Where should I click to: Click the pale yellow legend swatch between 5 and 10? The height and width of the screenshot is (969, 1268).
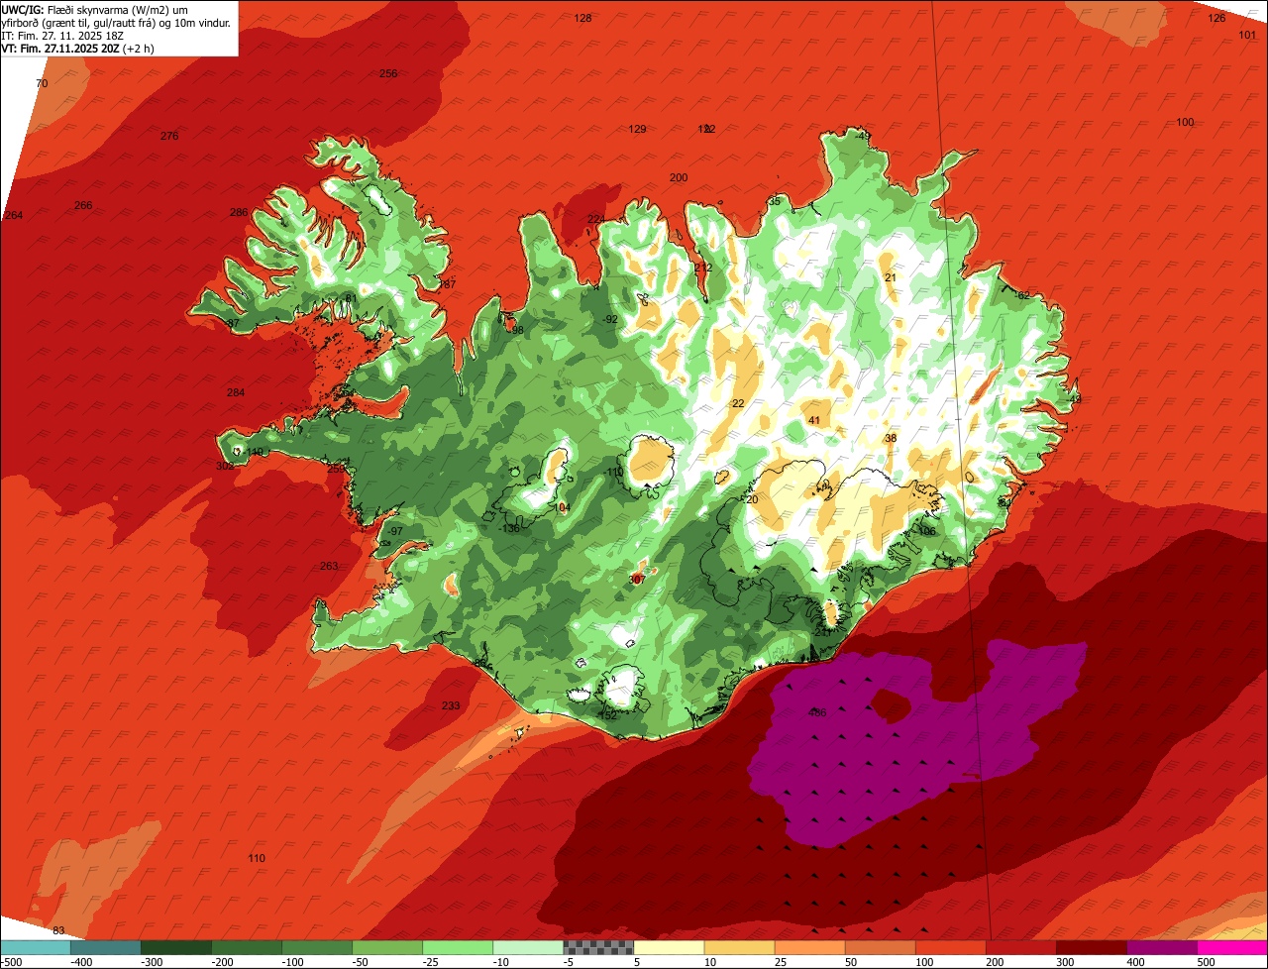(x=669, y=947)
